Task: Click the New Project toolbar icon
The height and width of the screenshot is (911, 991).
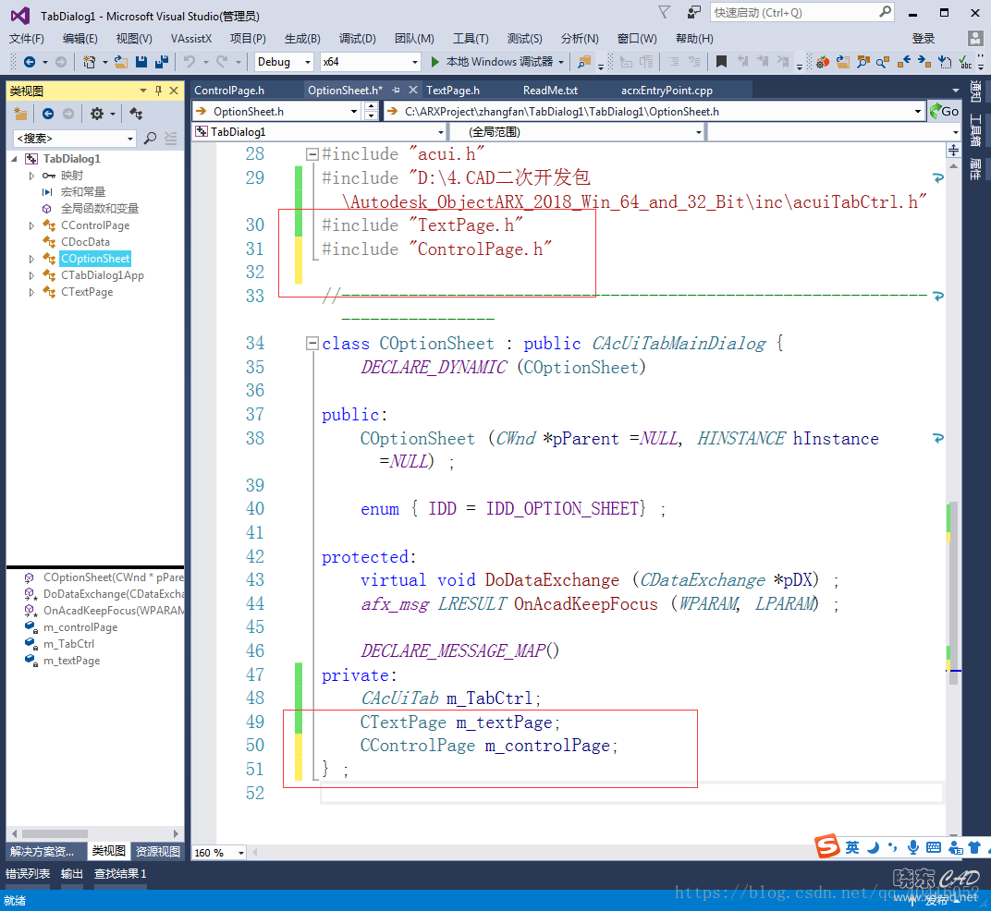Action: tap(89, 62)
